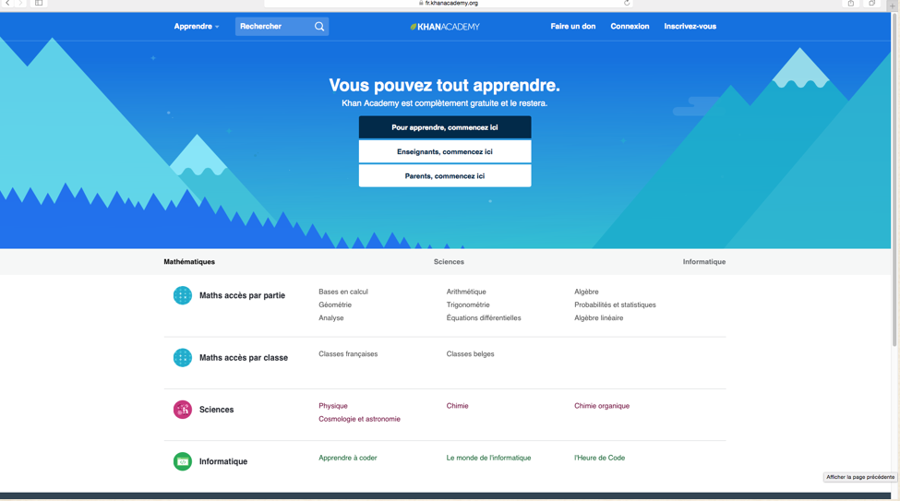The image size is (900, 501).
Task: Click the green Informatique subject icon
Action: (x=183, y=461)
